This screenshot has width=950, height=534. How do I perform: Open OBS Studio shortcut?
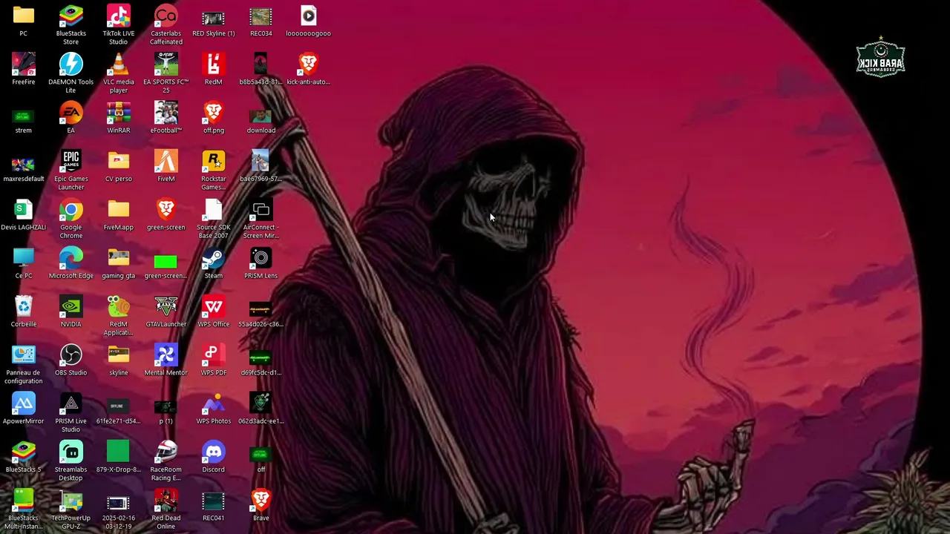71,355
